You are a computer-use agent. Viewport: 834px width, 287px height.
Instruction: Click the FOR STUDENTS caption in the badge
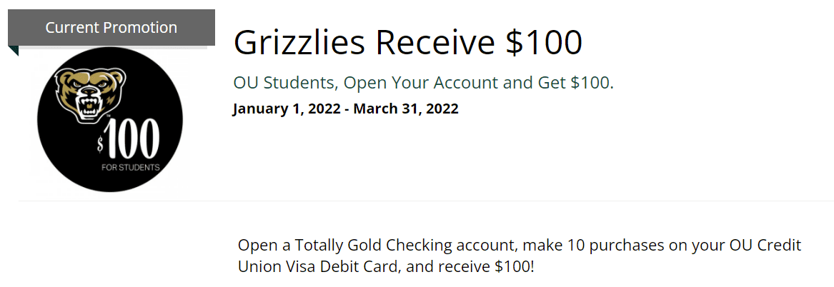point(131,167)
